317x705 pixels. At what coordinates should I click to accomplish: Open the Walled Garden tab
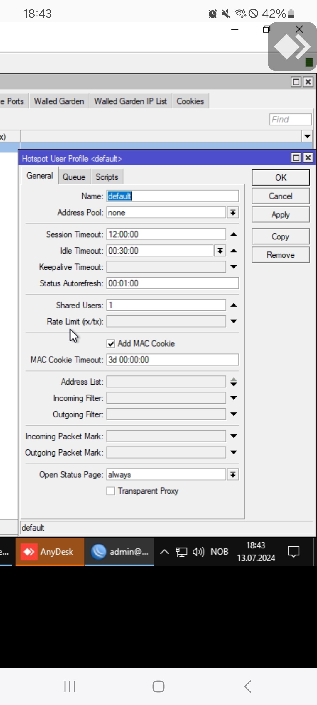tap(59, 101)
